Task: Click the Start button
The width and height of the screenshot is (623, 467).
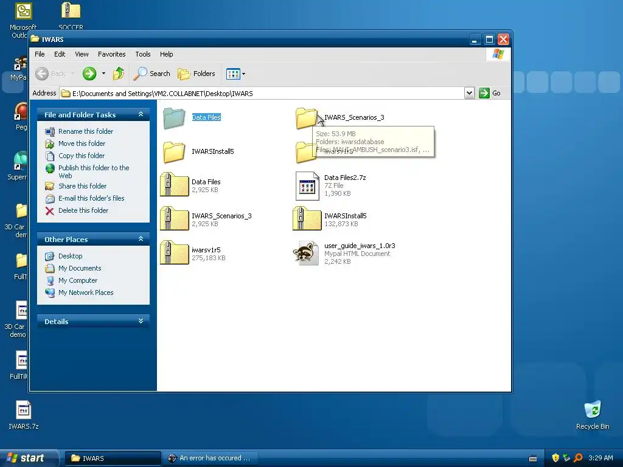Action: point(29,458)
